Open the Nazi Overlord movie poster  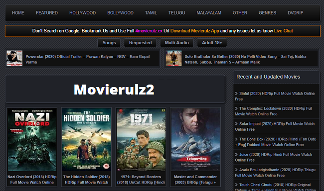tap(32, 140)
